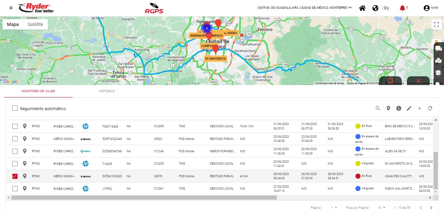Open the hamburger menu beside Ryder logo

11,8
